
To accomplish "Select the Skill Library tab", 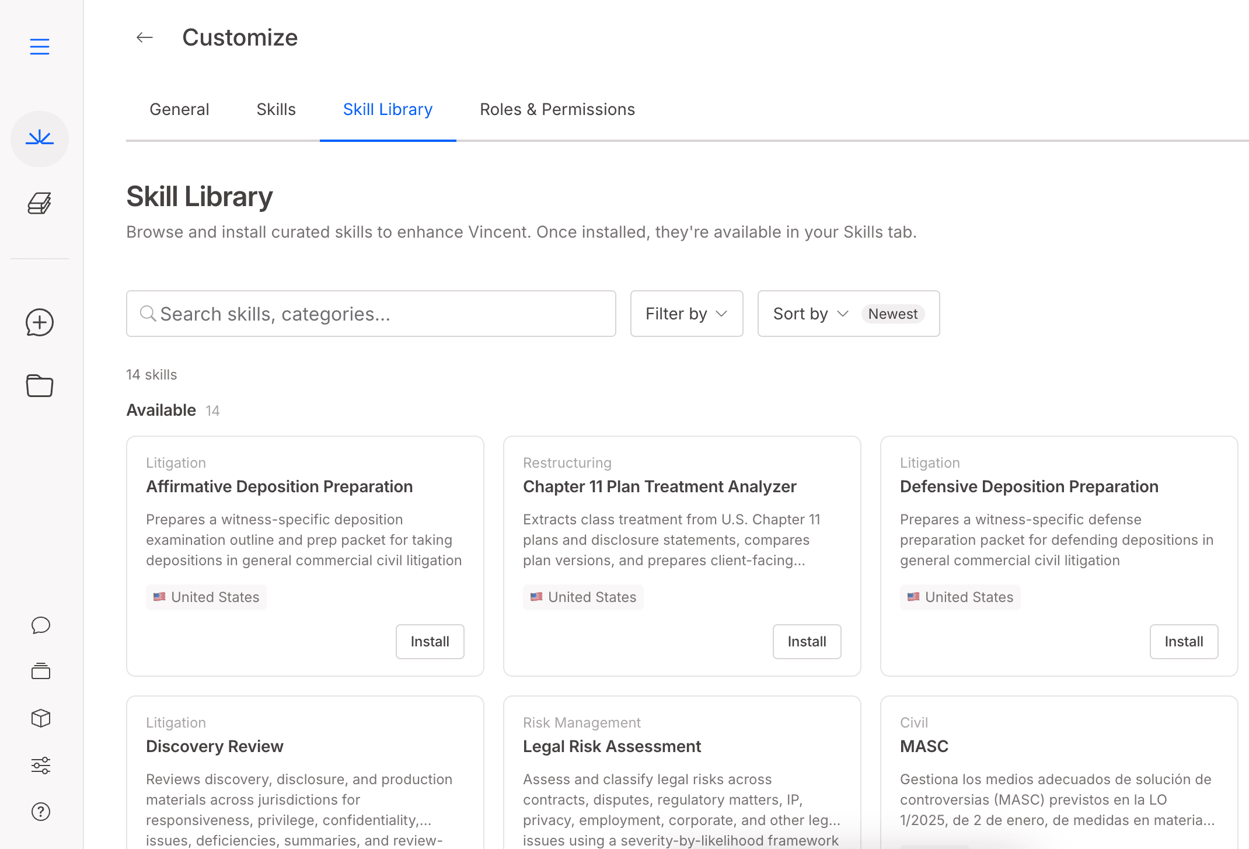I will [x=388, y=109].
